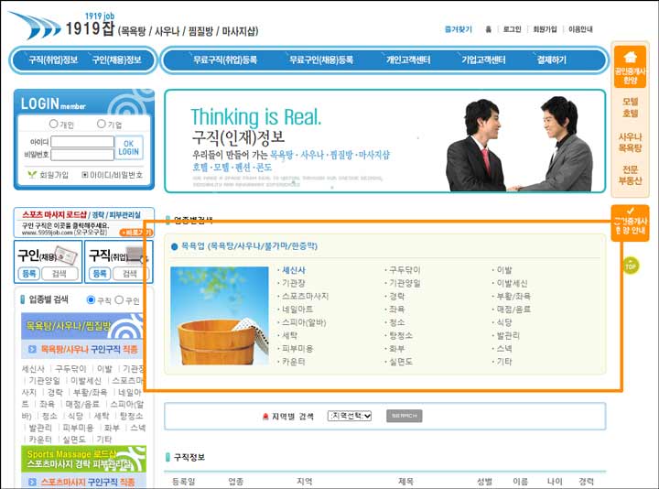Select the 발관리 category in main panel
This screenshot has height=489, width=659.
pyautogui.click(x=508, y=335)
